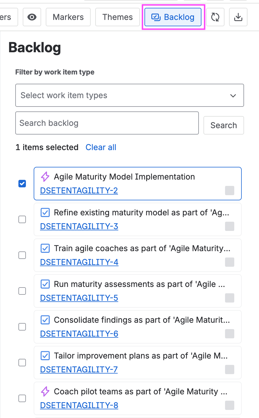Click the download export icon

click(238, 17)
